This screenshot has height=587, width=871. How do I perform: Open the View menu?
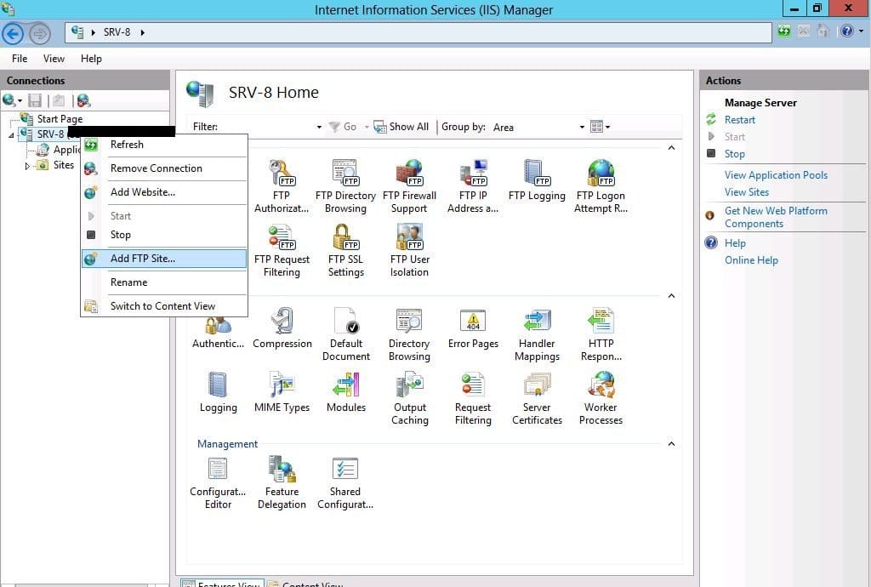(54, 59)
